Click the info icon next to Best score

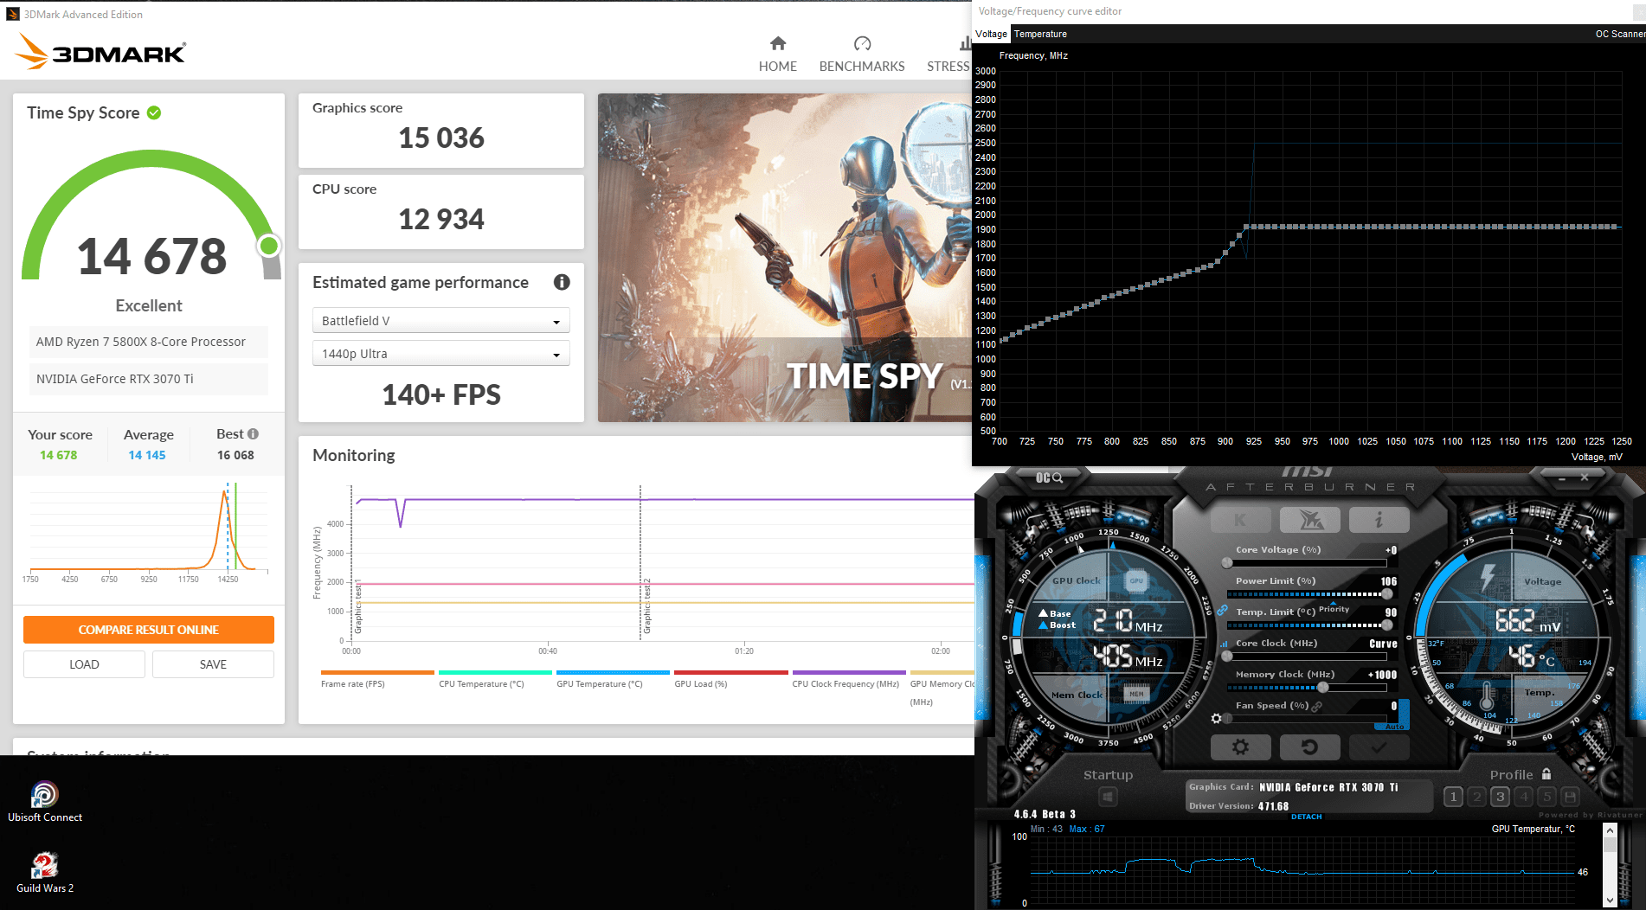click(253, 434)
